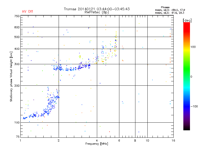The height and width of the screenshot is (153, 204).
Task: Click the x-axis label '4'
Action: (97, 141)
